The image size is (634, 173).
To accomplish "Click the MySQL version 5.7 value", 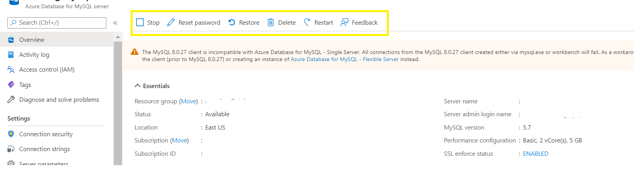I will coord(527,127).
